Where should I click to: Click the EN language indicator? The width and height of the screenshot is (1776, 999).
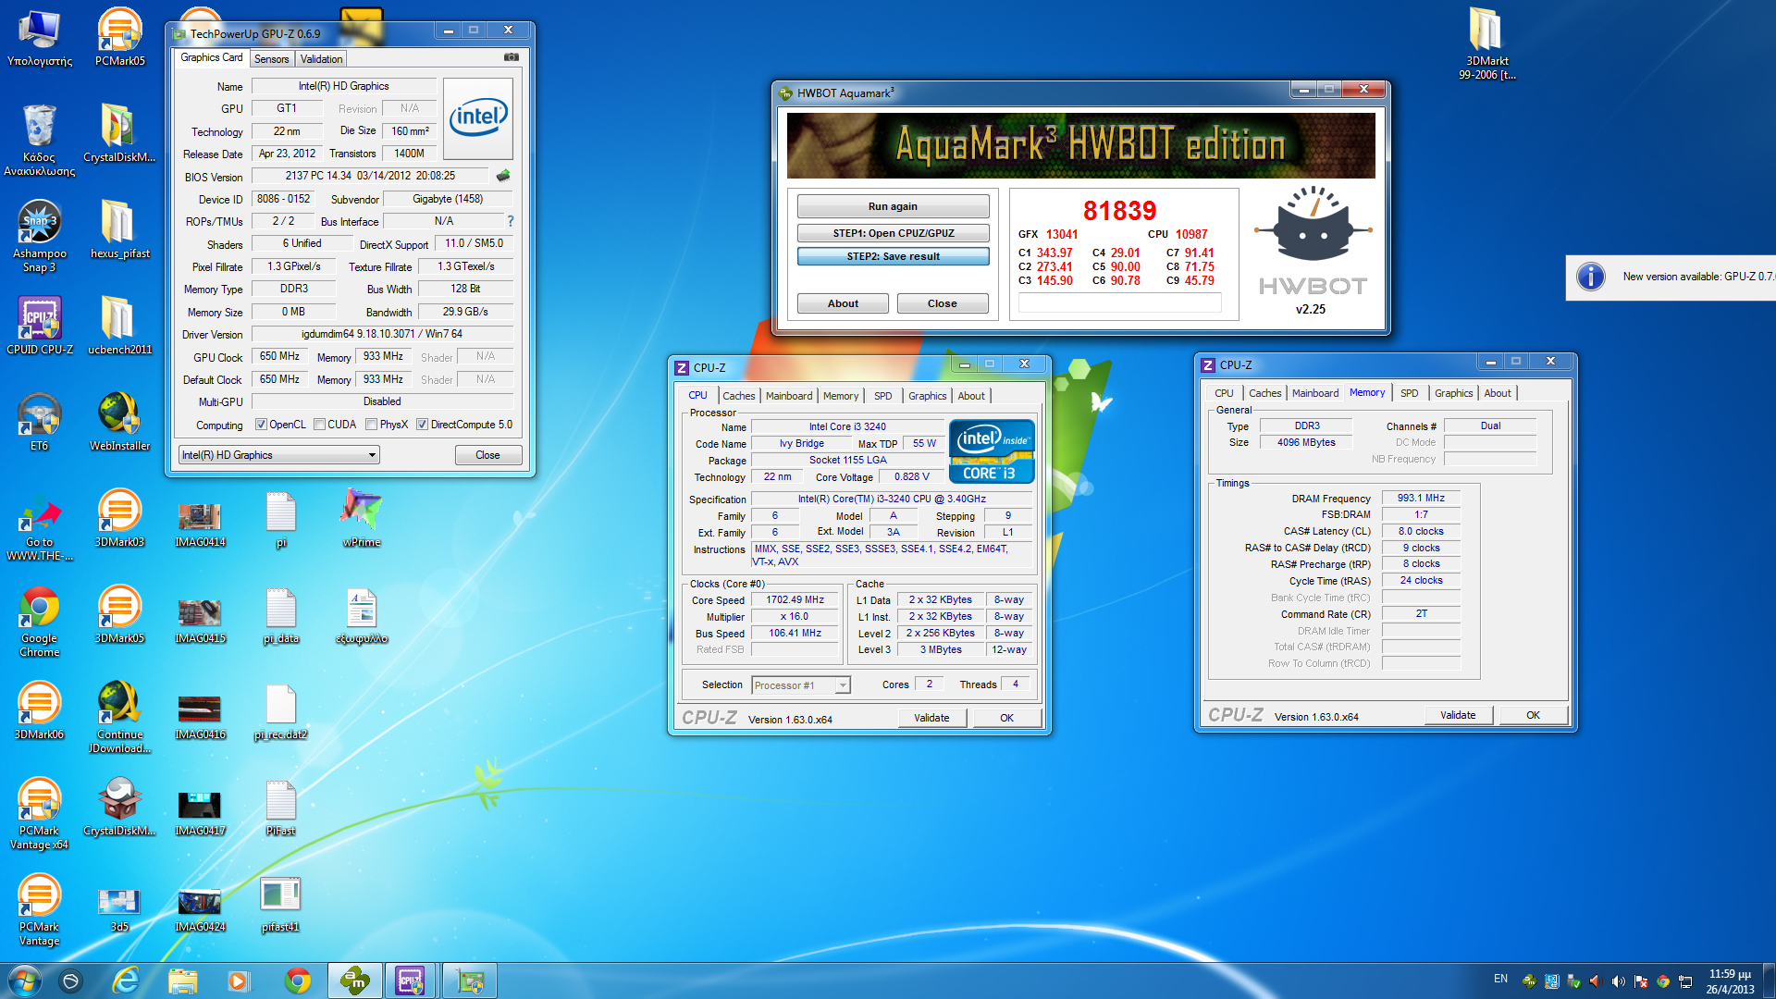click(x=1500, y=979)
